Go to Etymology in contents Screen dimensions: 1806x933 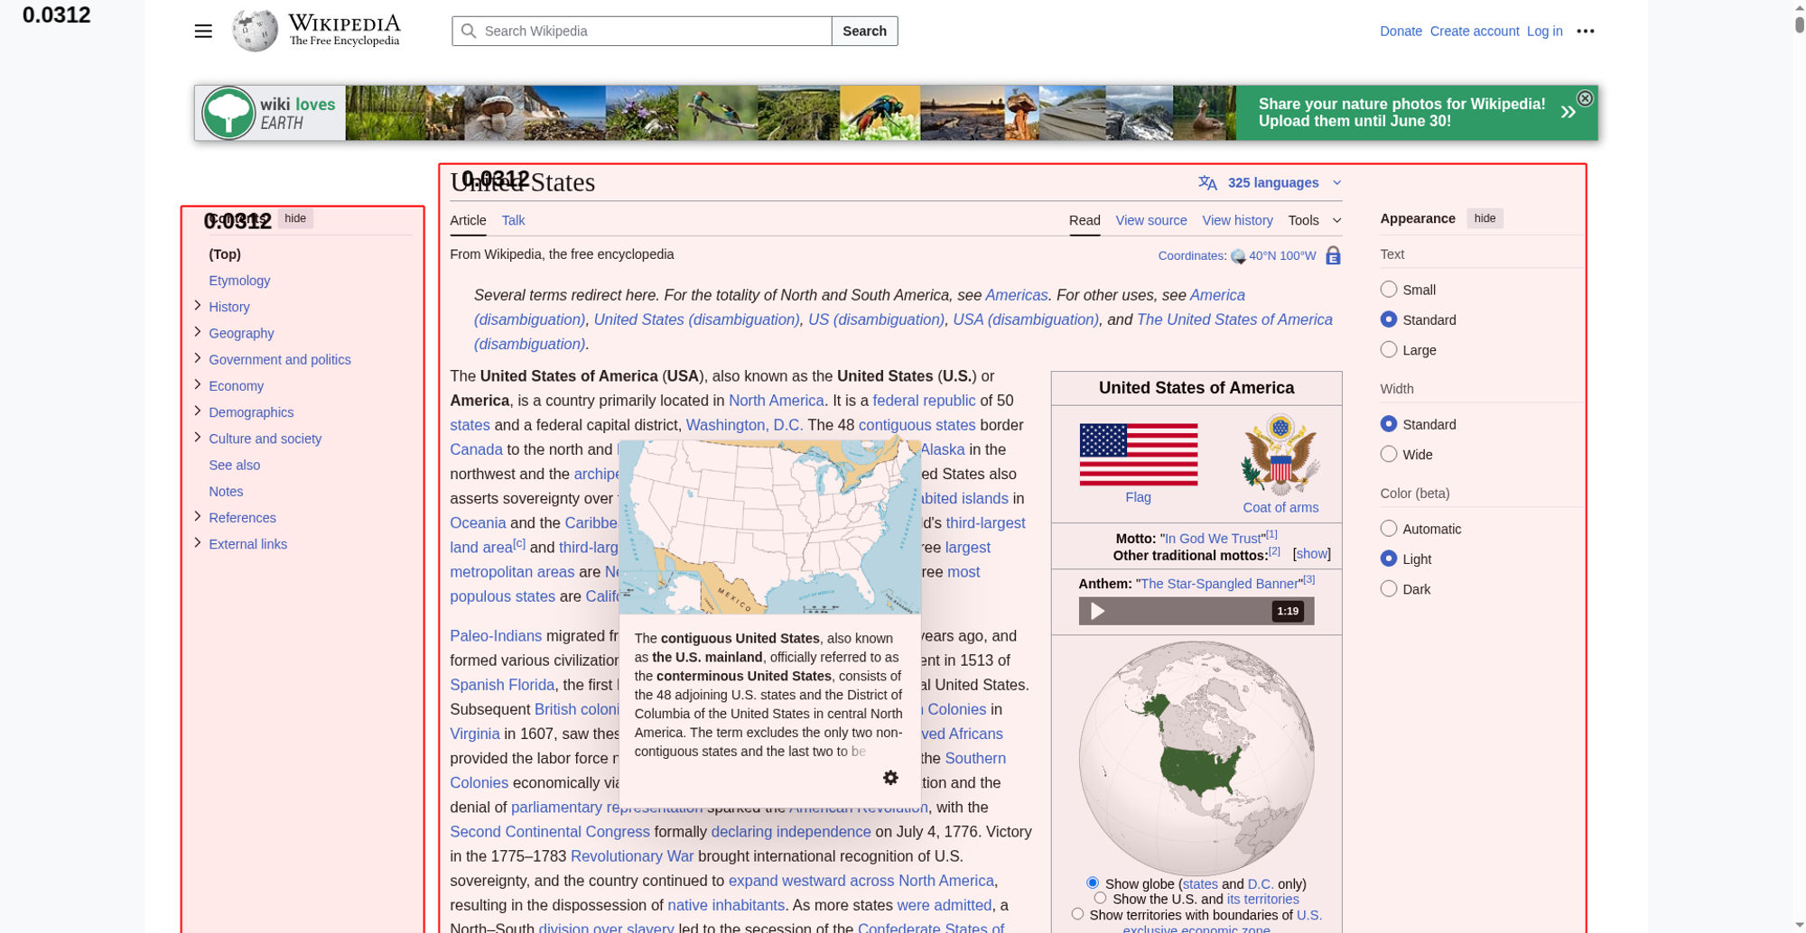239,281
